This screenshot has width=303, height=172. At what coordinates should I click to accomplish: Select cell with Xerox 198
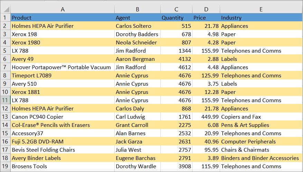63,34
